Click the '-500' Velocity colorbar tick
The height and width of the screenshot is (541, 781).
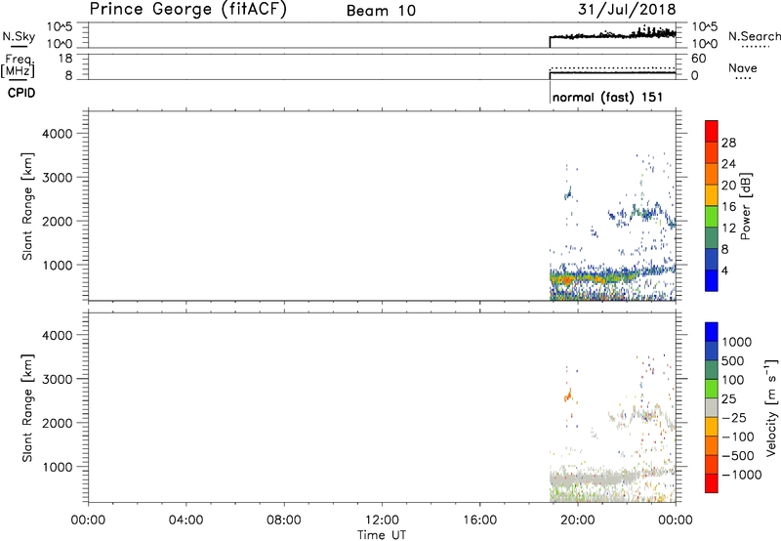738,456
